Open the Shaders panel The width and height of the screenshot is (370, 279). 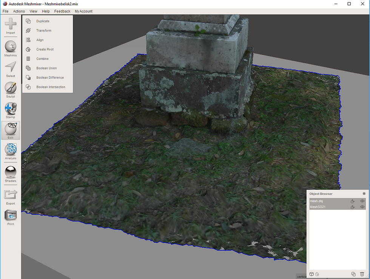click(11, 174)
